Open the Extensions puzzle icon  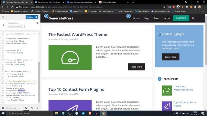(x=195, y=7)
